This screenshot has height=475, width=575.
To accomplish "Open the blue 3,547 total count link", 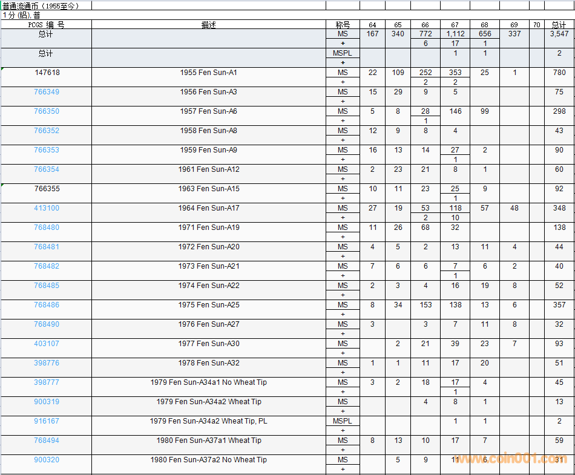I will click(x=559, y=34).
